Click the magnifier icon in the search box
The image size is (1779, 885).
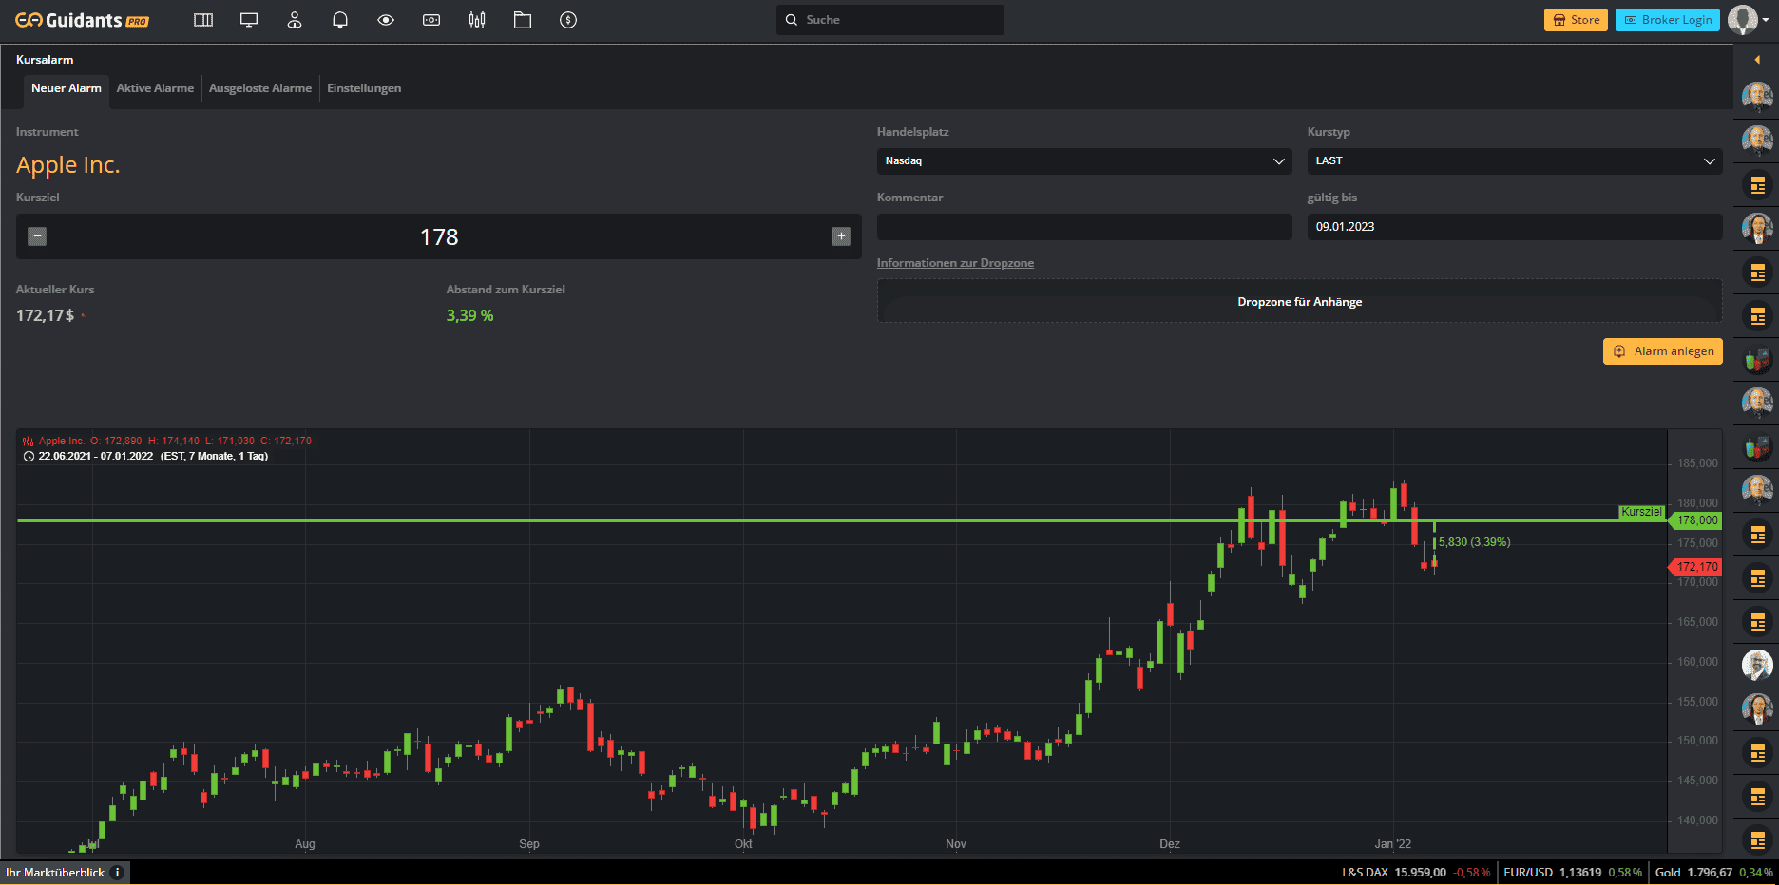pyautogui.click(x=791, y=20)
